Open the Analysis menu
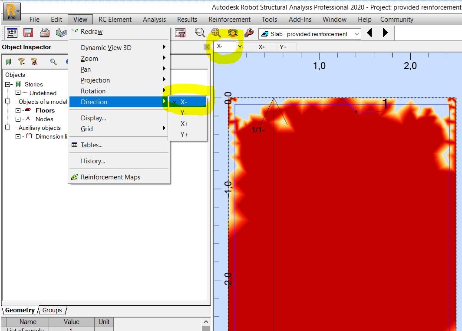This screenshot has width=462, height=331. point(155,20)
